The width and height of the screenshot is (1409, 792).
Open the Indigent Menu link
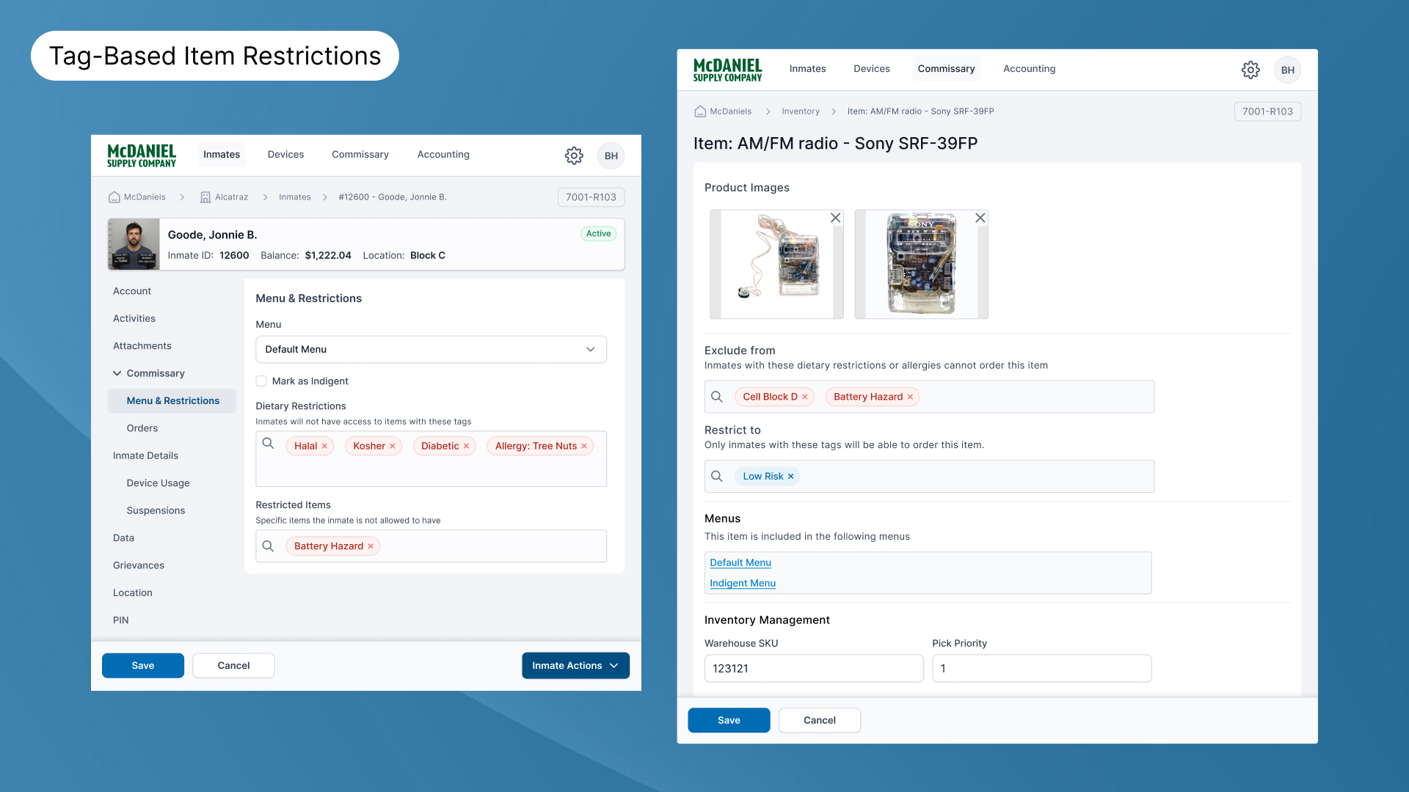tap(743, 583)
